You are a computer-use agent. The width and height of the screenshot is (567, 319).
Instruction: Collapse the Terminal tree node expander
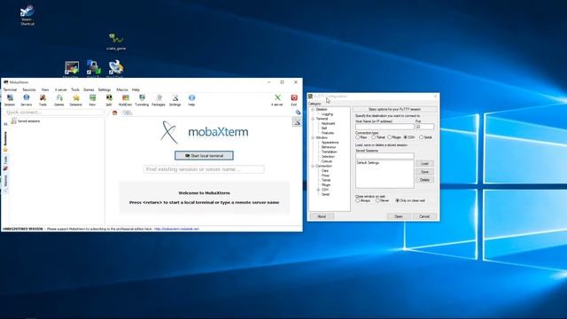(313, 119)
